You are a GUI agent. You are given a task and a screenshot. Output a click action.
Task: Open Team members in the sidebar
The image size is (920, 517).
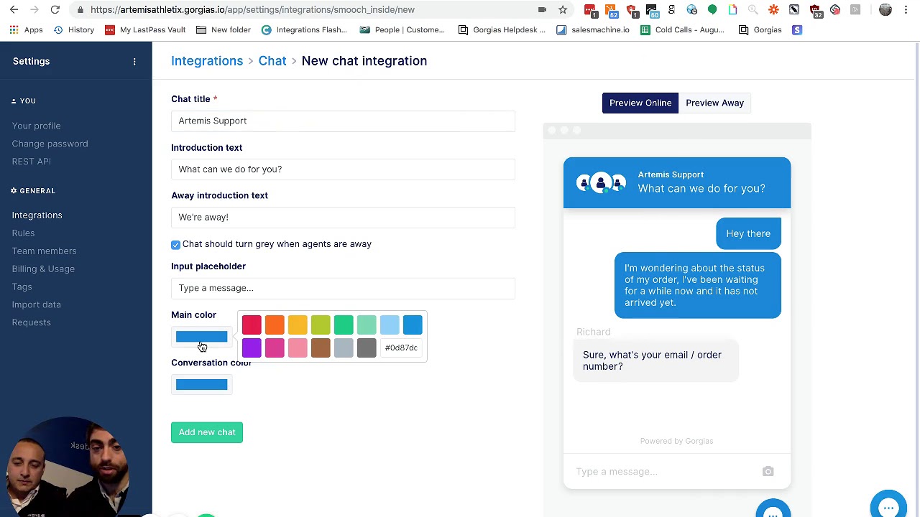tap(44, 251)
